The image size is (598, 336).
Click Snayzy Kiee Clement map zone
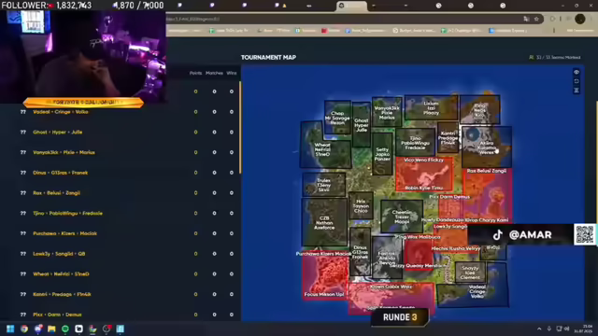coord(470,272)
